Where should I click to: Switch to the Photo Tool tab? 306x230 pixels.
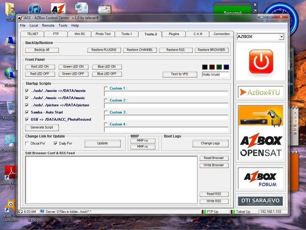[103, 34]
